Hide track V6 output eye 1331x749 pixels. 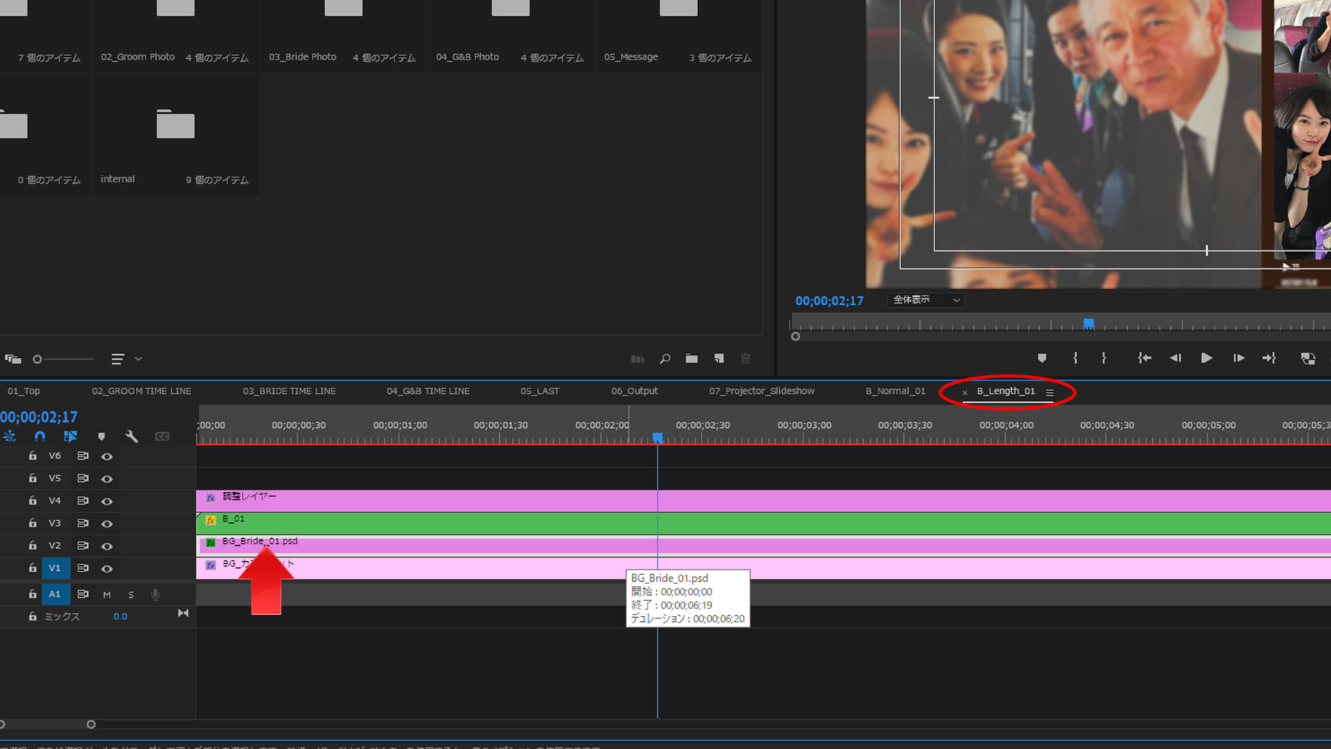[107, 456]
